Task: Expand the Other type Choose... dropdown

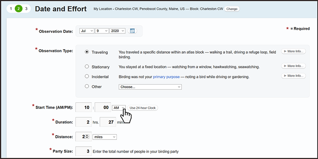Action: tap(150, 87)
